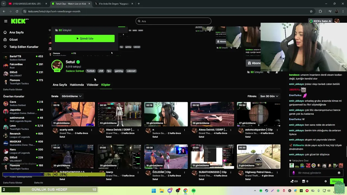Open the FalconBee followed channel
Viewport: 347px width, 195px height.
(x=23, y=66)
